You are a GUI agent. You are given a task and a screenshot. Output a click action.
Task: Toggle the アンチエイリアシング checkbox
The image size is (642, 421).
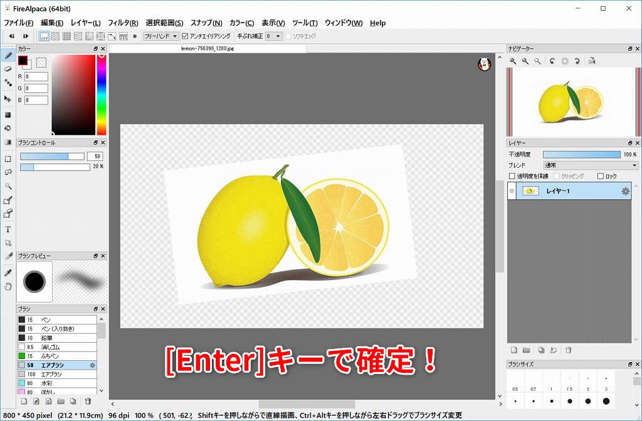tap(185, 36)
